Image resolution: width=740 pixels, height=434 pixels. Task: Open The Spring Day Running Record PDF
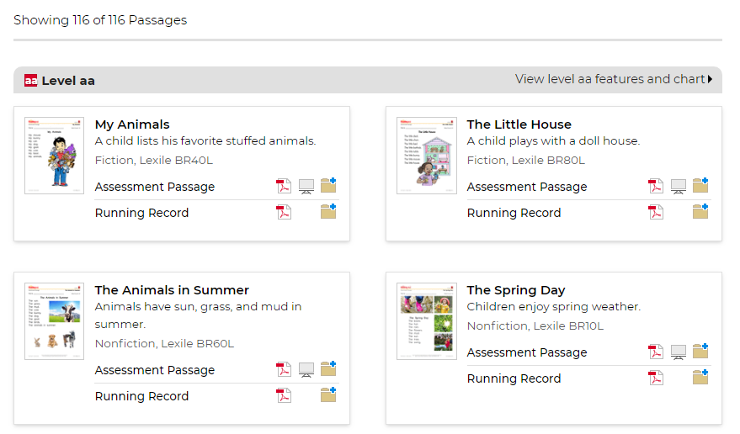click(x=656, y=378)
